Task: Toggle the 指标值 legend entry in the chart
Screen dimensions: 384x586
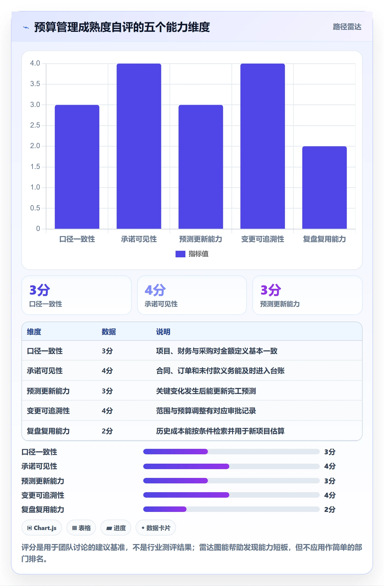Action: point(192,254)
